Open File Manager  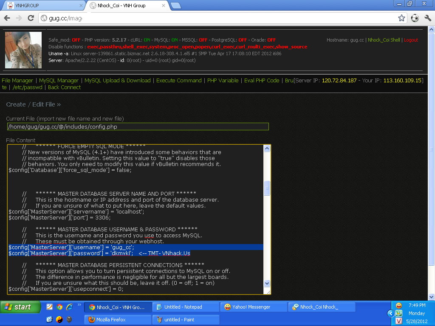tap(17, 80)
